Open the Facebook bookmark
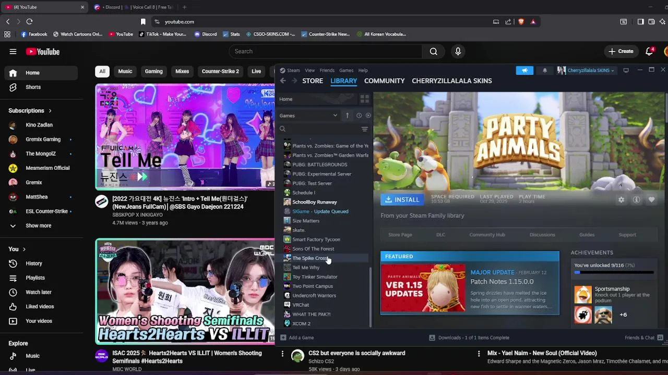Screen dimensions: 668x375 (x=34, y=34)
